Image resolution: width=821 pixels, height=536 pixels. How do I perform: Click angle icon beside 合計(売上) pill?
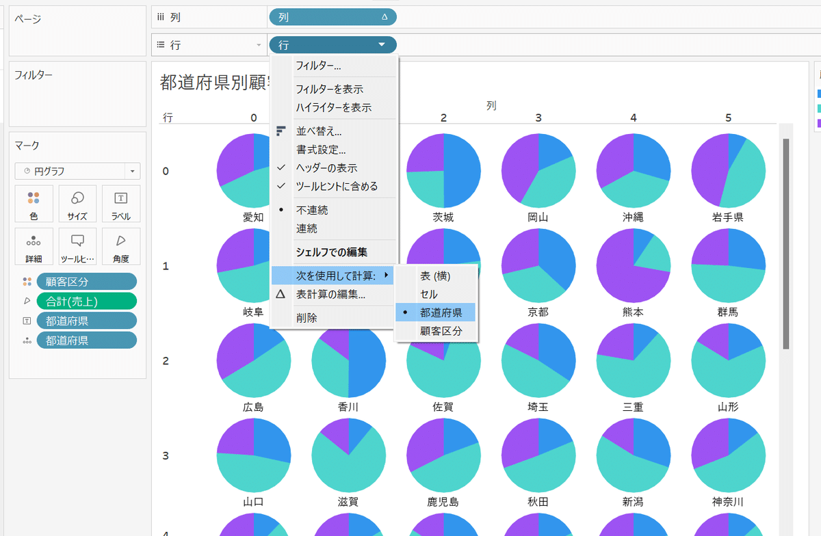coord(27,301)
